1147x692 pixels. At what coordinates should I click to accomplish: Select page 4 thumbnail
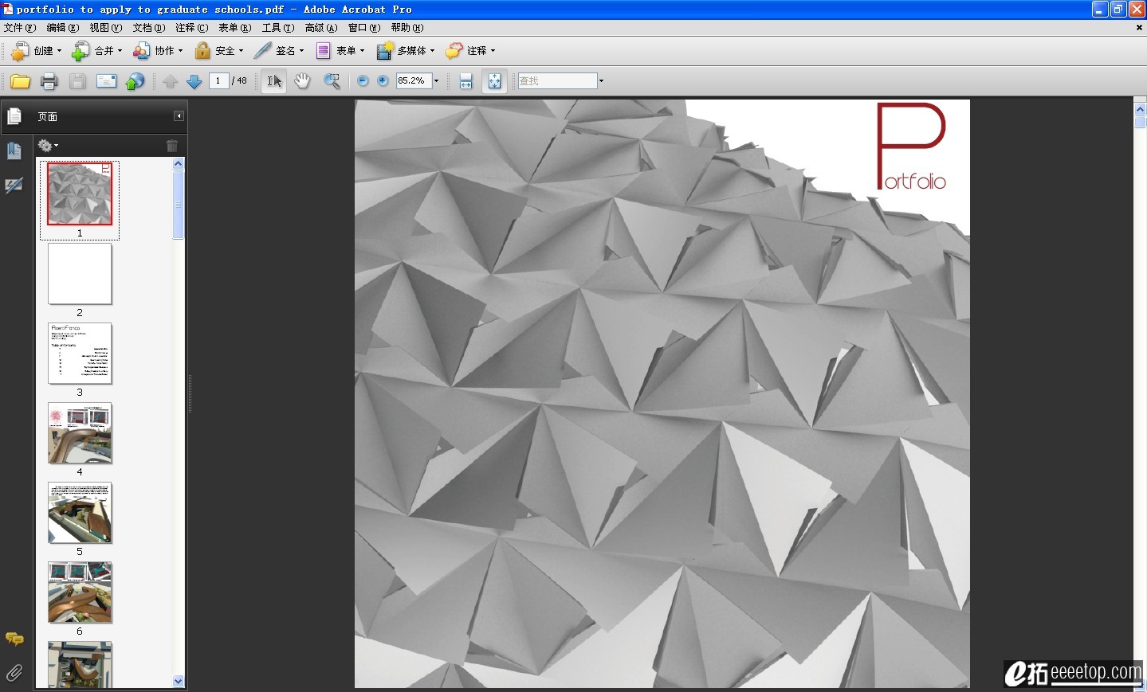pyautogui.click(x=80, y=433)
